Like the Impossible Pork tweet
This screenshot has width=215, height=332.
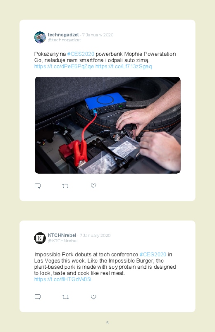[x=93, y=297]
